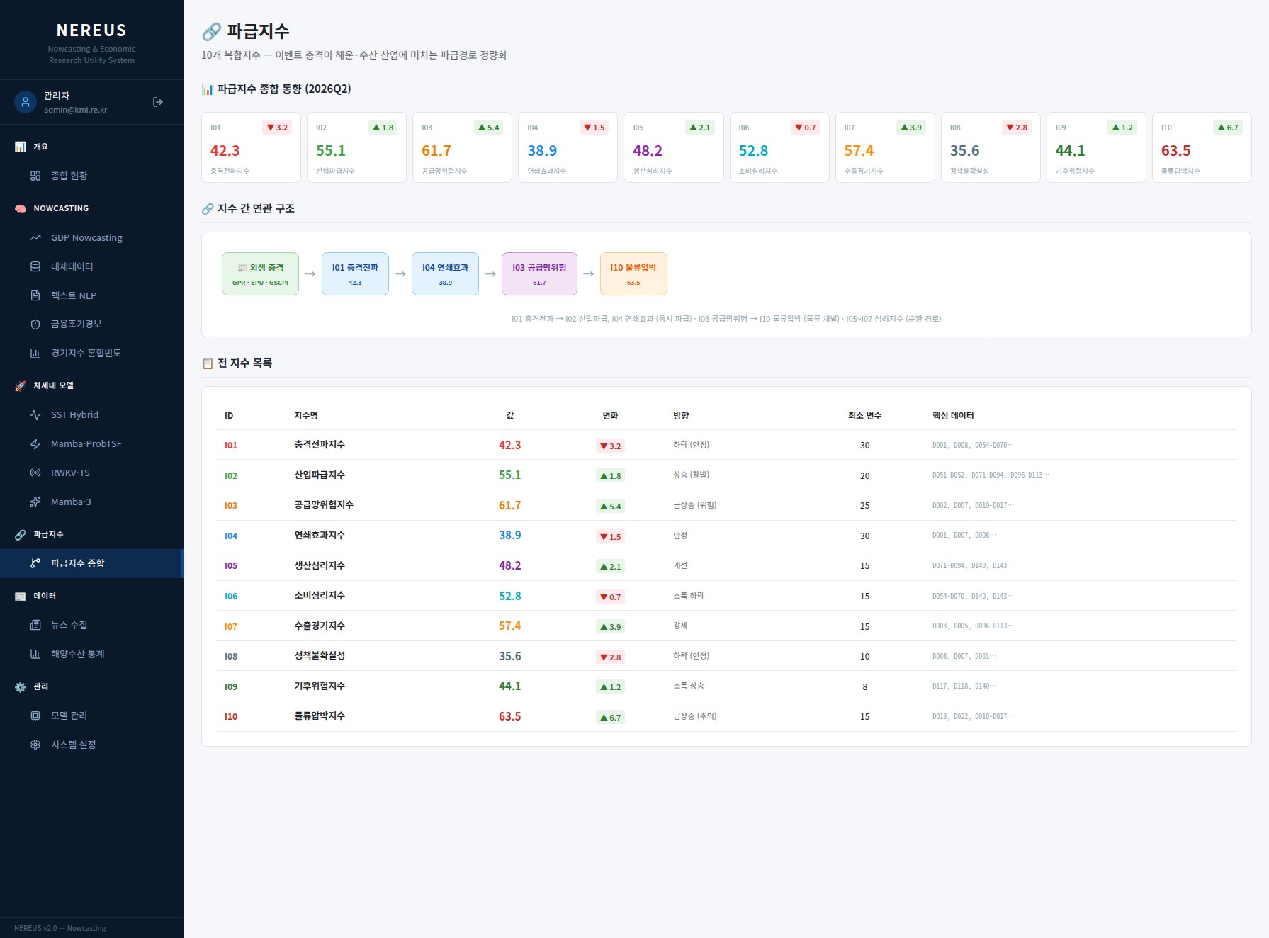Click the 52.8 value in 소비심리지수 row
Image resolution: width=1269 pixels, height=938 pixels.
[509, 597]
